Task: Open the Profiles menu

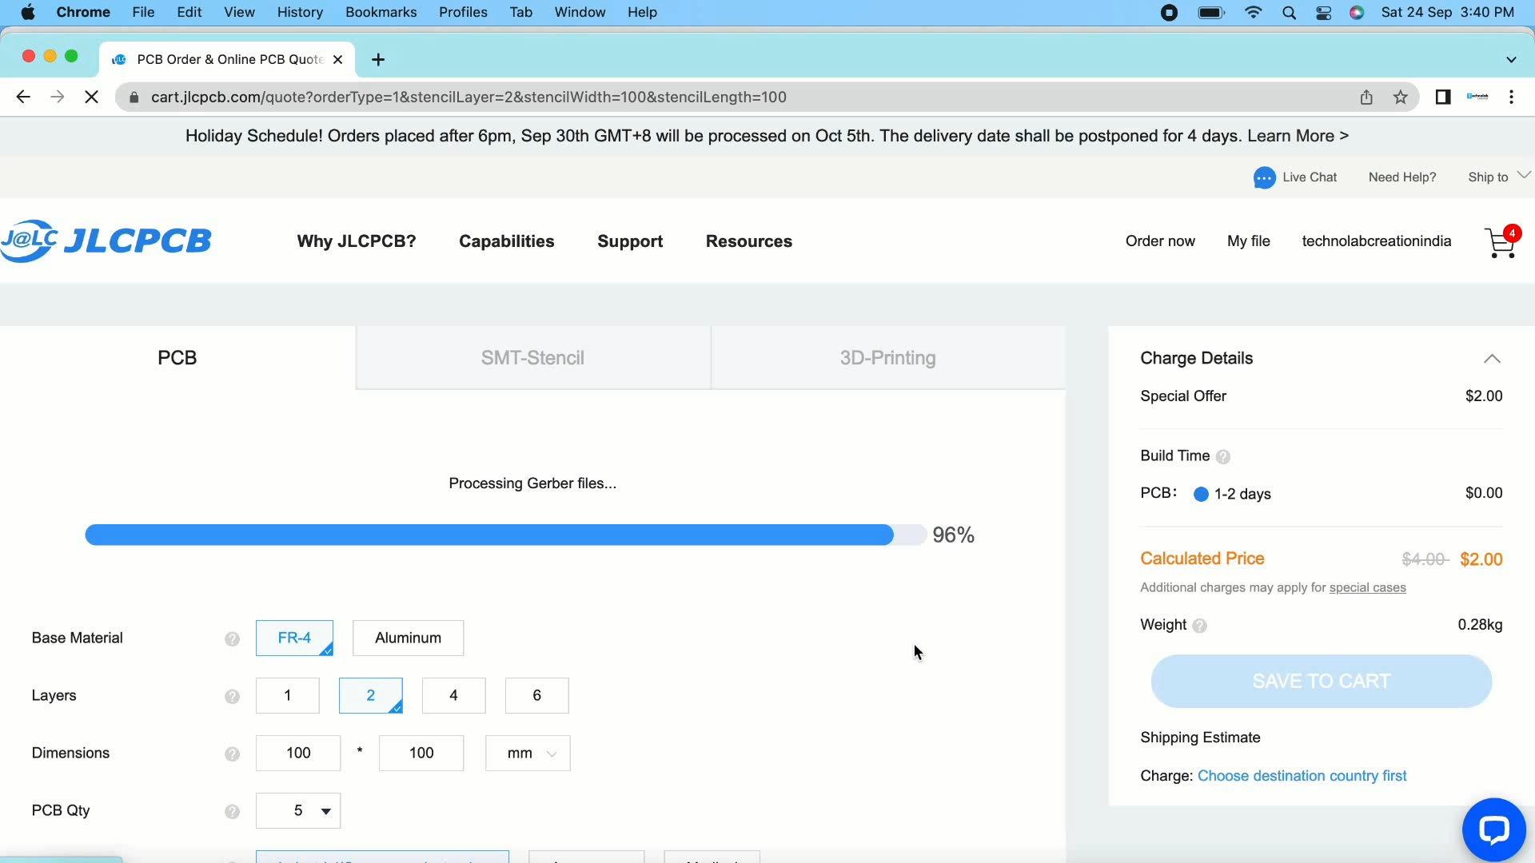Action: click(463, 13)
